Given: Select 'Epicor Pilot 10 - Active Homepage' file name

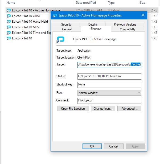Looking at the screenshot, I should 36,10.
